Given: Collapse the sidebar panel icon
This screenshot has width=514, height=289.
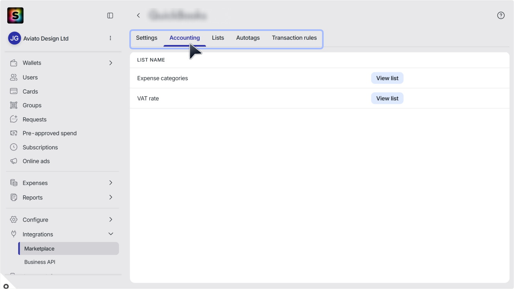Looking at the screenshot, I should pos(110,16).
